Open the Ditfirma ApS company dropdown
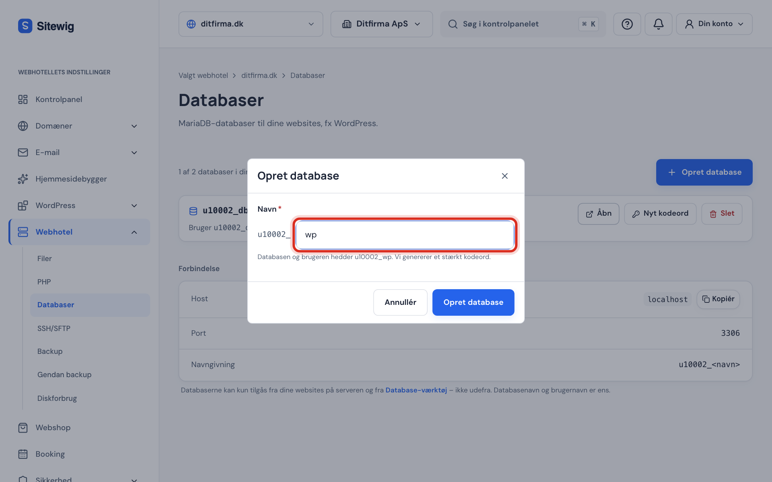The height and width of the screenshot is (482, 772). pyautogui.click(x=381, y=24)
